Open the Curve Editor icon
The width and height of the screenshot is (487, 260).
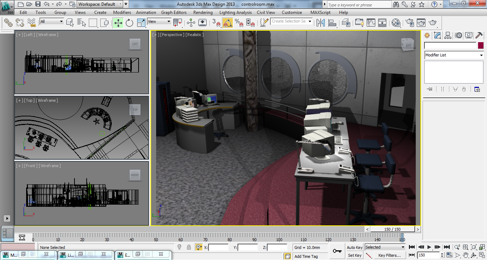(371, 23)
